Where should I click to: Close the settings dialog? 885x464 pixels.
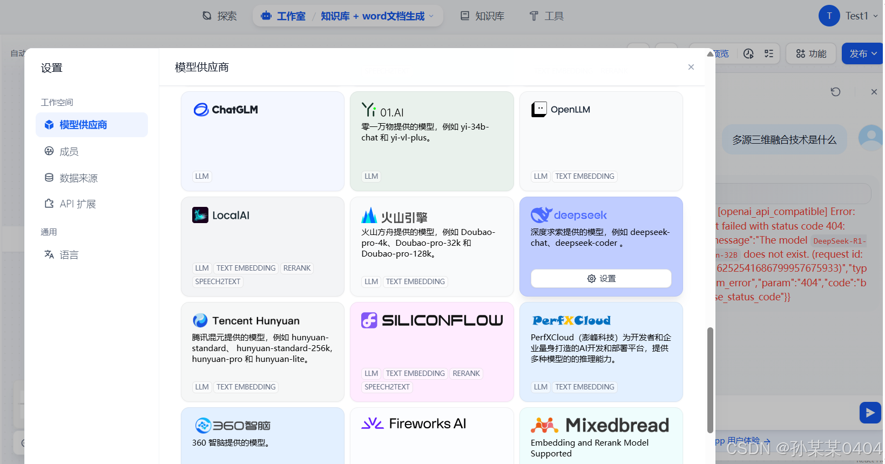(691, 67)
